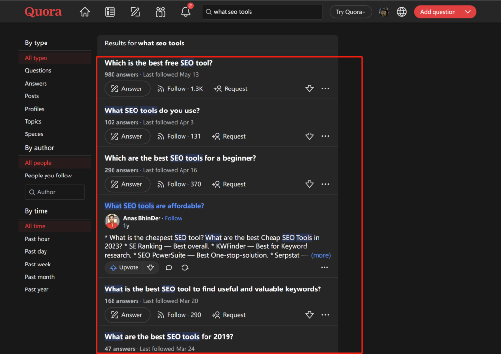Follow the question with 131 followers
501x354 pixels.
point(179,136)
